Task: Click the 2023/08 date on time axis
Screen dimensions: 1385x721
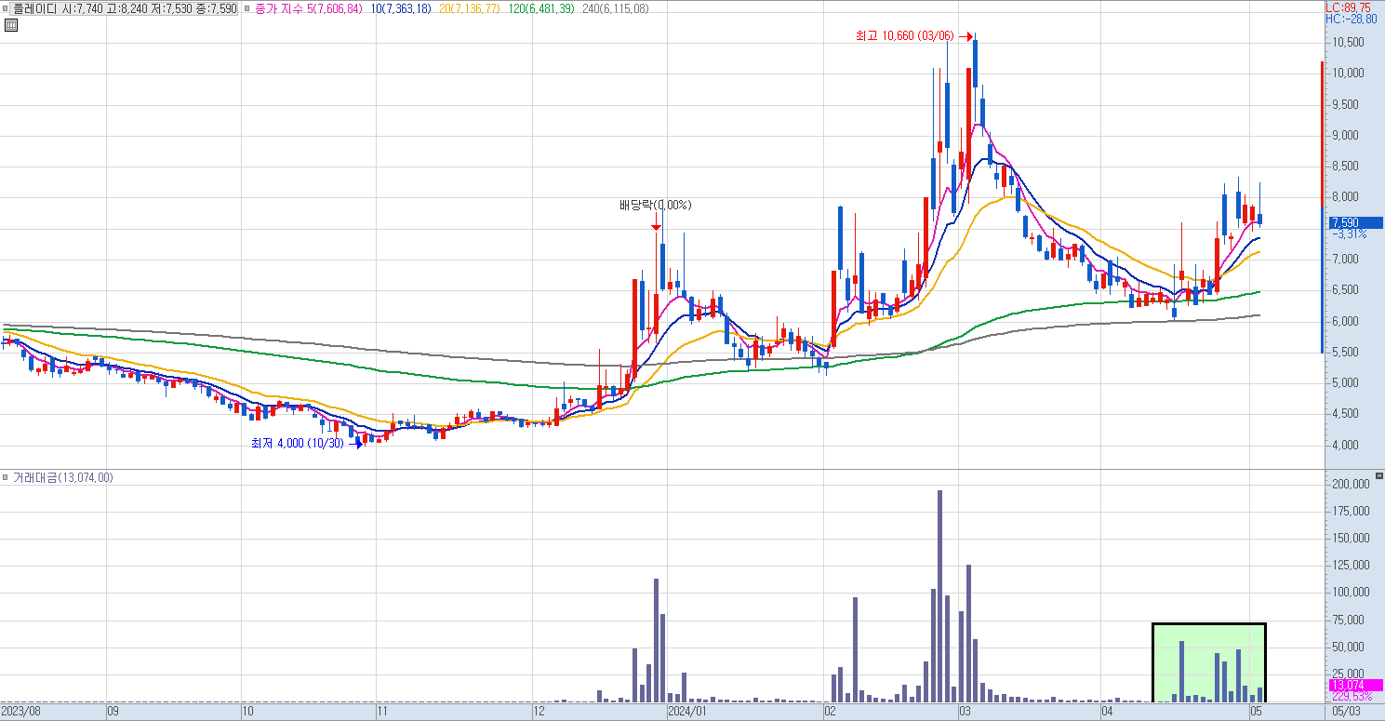Action: pos(20,712)
